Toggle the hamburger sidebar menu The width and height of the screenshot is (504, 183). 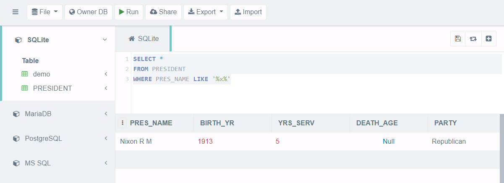[x=16, y=12]
